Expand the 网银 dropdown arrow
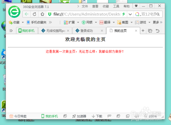Viewport: 171px width, 125px height. 96,22
